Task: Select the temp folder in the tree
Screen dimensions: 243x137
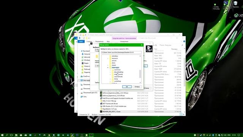Action: pyautogui.click(x=116, y=79)
